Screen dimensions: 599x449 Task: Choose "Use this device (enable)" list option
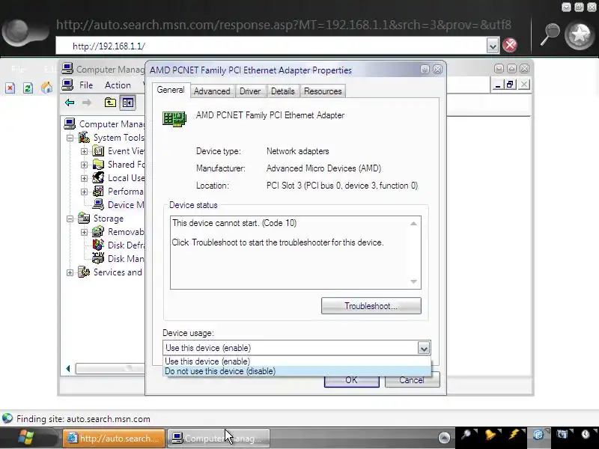click(x=297, y=361)
